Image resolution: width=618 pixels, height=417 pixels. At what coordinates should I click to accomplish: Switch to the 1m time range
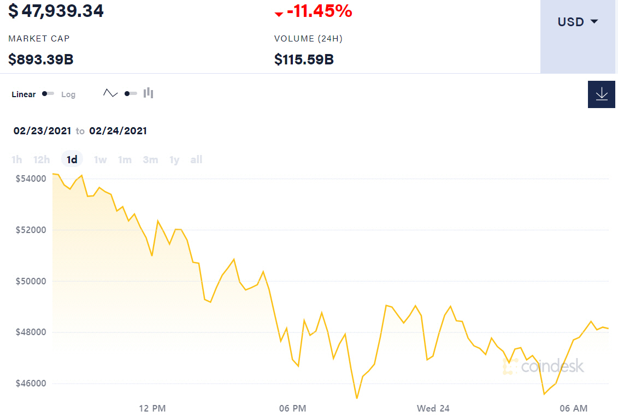pyautogui.click(x=125, y=159)
